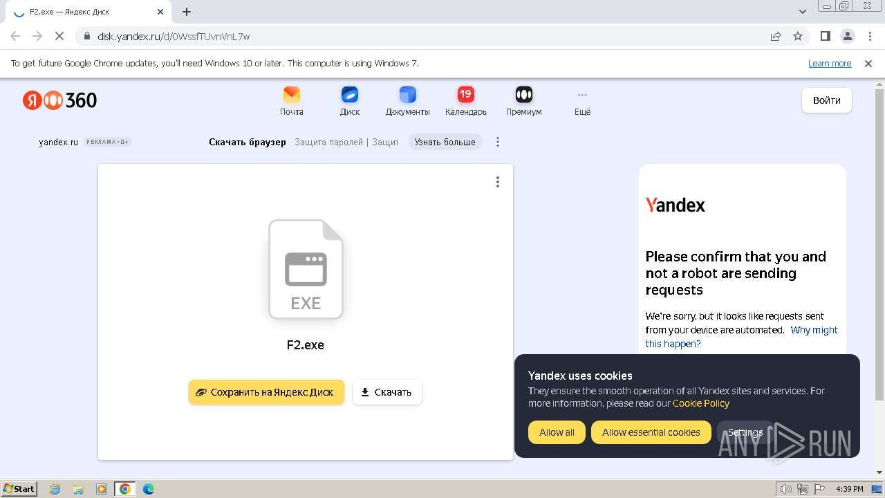Click the Yandex logo in captcha panel
Screen dimensions: 885x498
[x=676, y=205]
